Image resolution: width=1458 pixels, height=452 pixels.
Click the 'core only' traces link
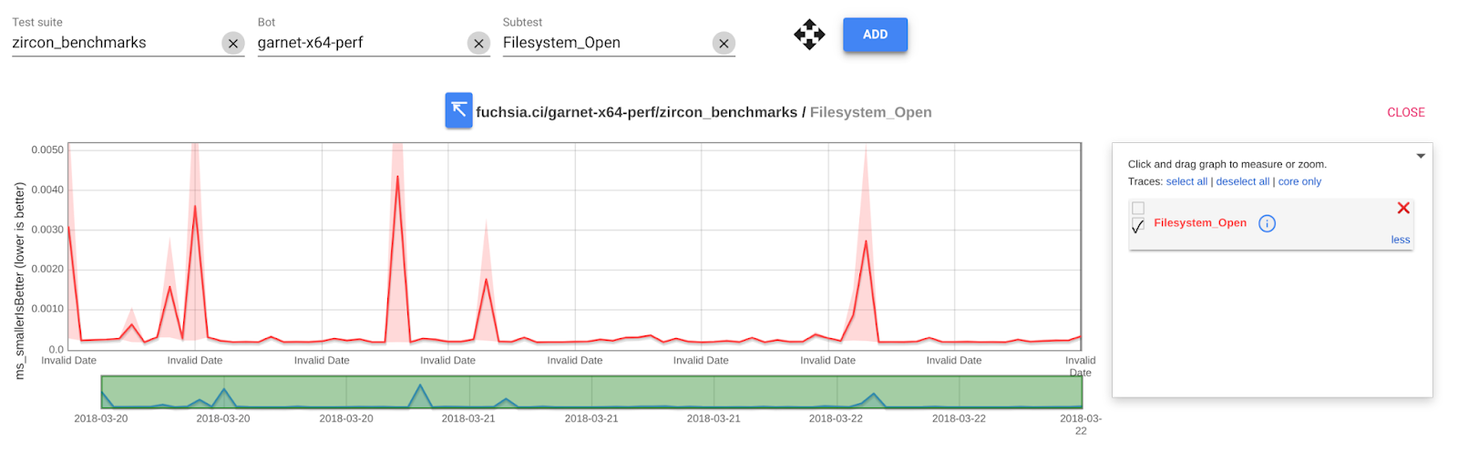(1299, 181)
